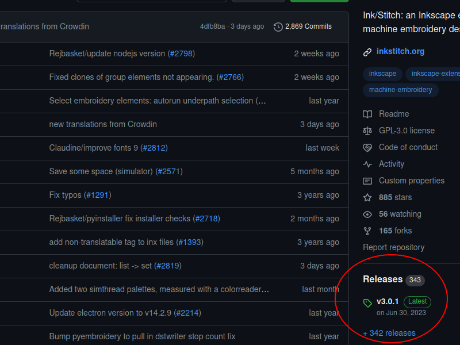
Task: Open latest commit 'translations from Crowdin' header message
Action: tap(44, 26)
